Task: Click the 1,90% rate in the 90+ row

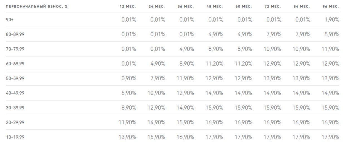Action: click(332, 20)
